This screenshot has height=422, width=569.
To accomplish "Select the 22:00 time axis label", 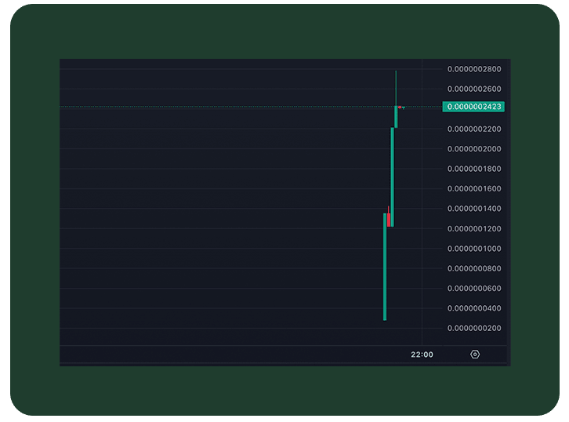I will 422,355.
